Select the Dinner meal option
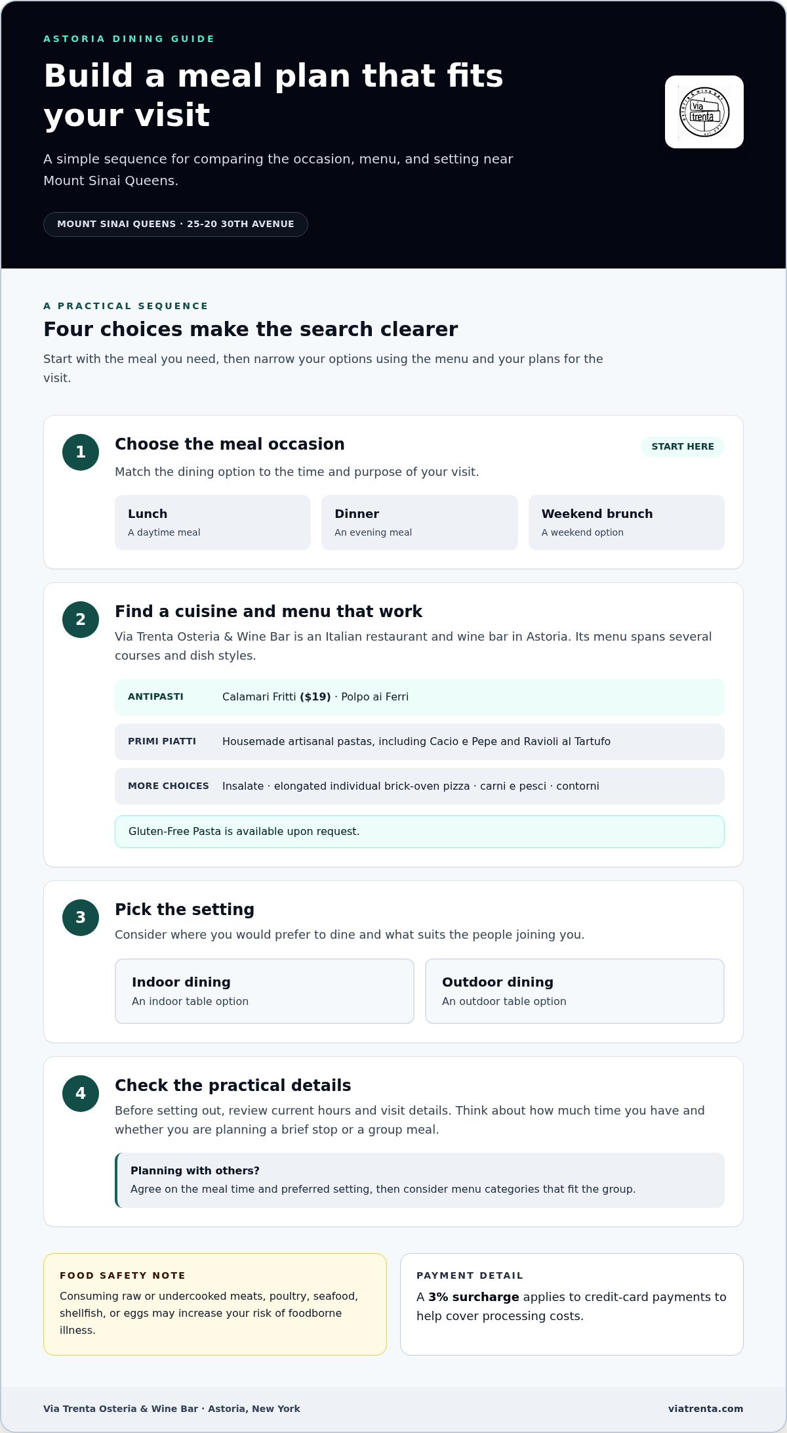The height and width of the screenshot is (1433, 787). 420,523
